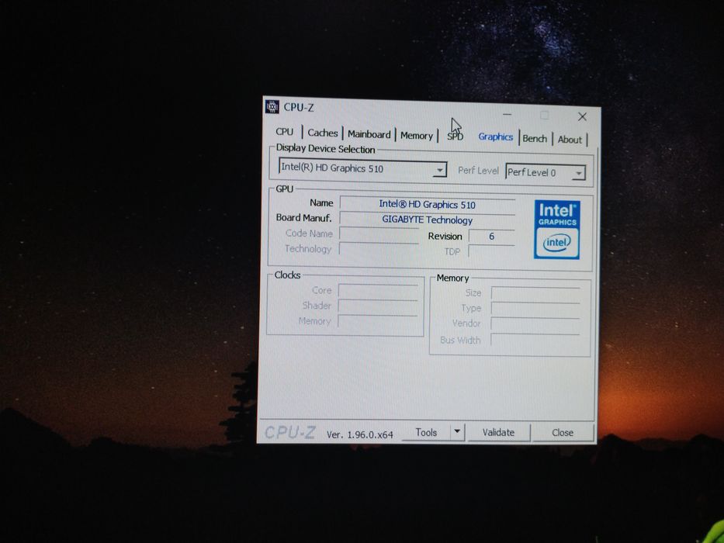This screenshot has height=543, width=724.
Task: Click the empty Memory Size field
Action: click(x=535, y=293)
